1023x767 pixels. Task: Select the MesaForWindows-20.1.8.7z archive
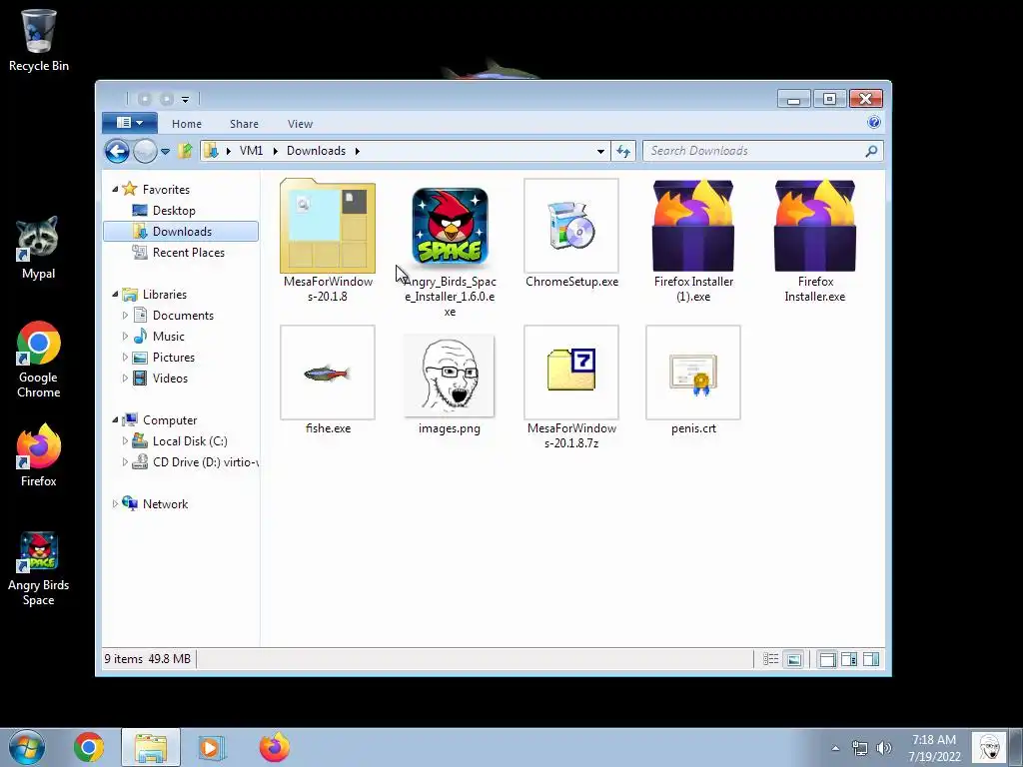point(570,373)
